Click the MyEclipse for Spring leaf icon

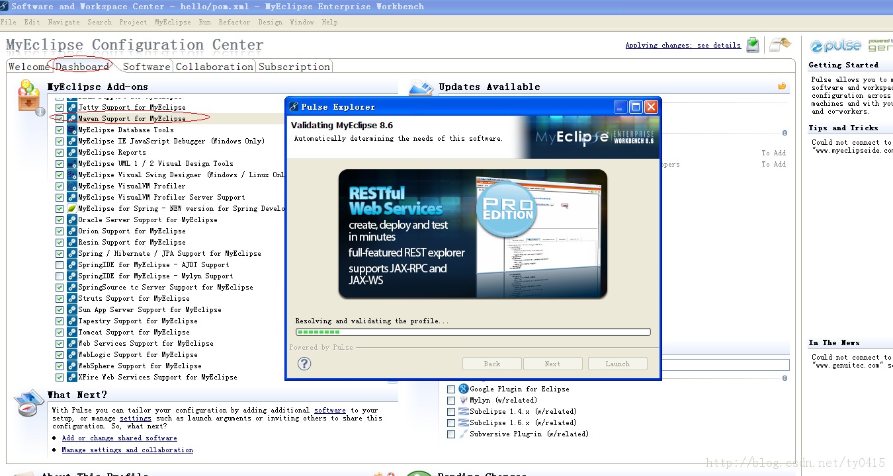(x=71, y=208)
